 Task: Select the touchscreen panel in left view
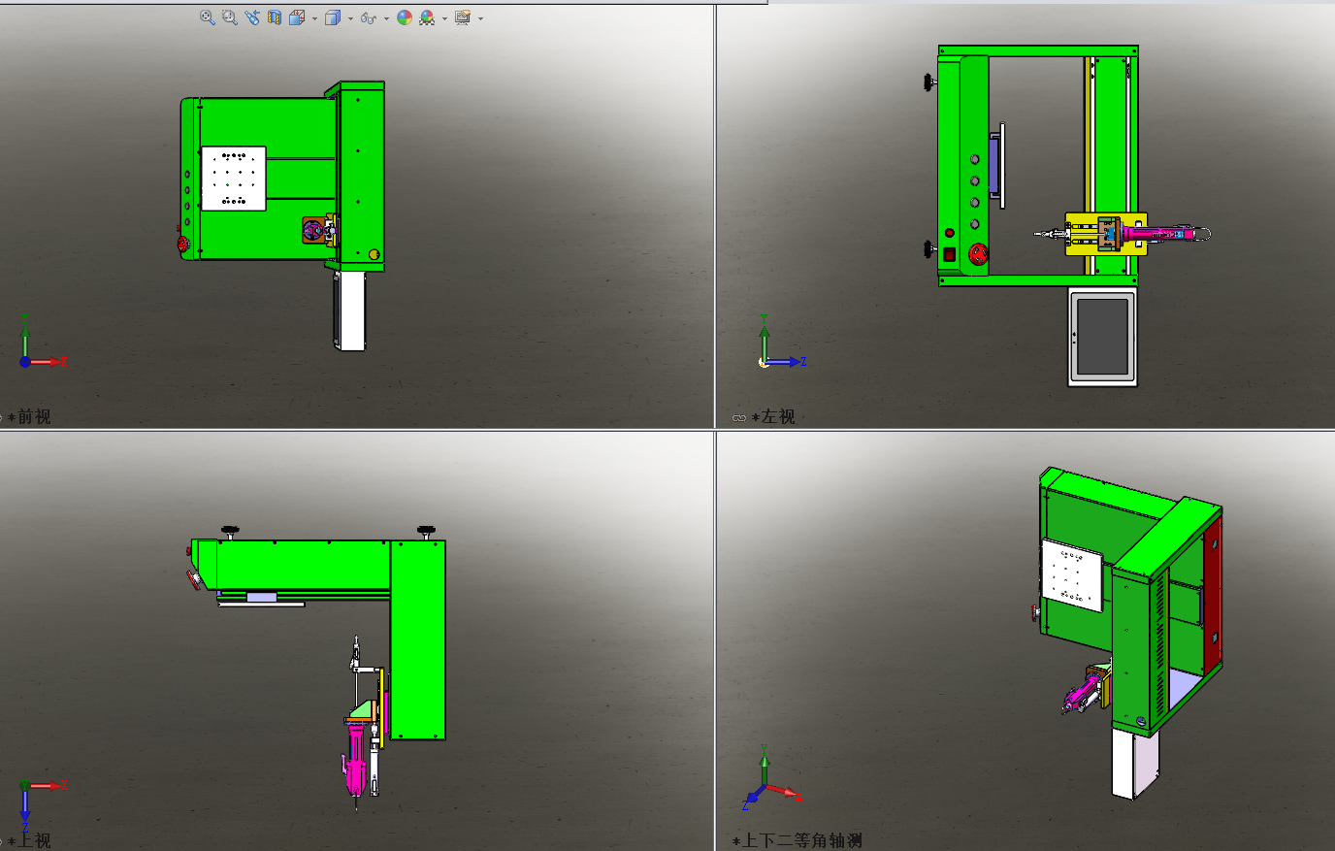tap(1102, 338)
